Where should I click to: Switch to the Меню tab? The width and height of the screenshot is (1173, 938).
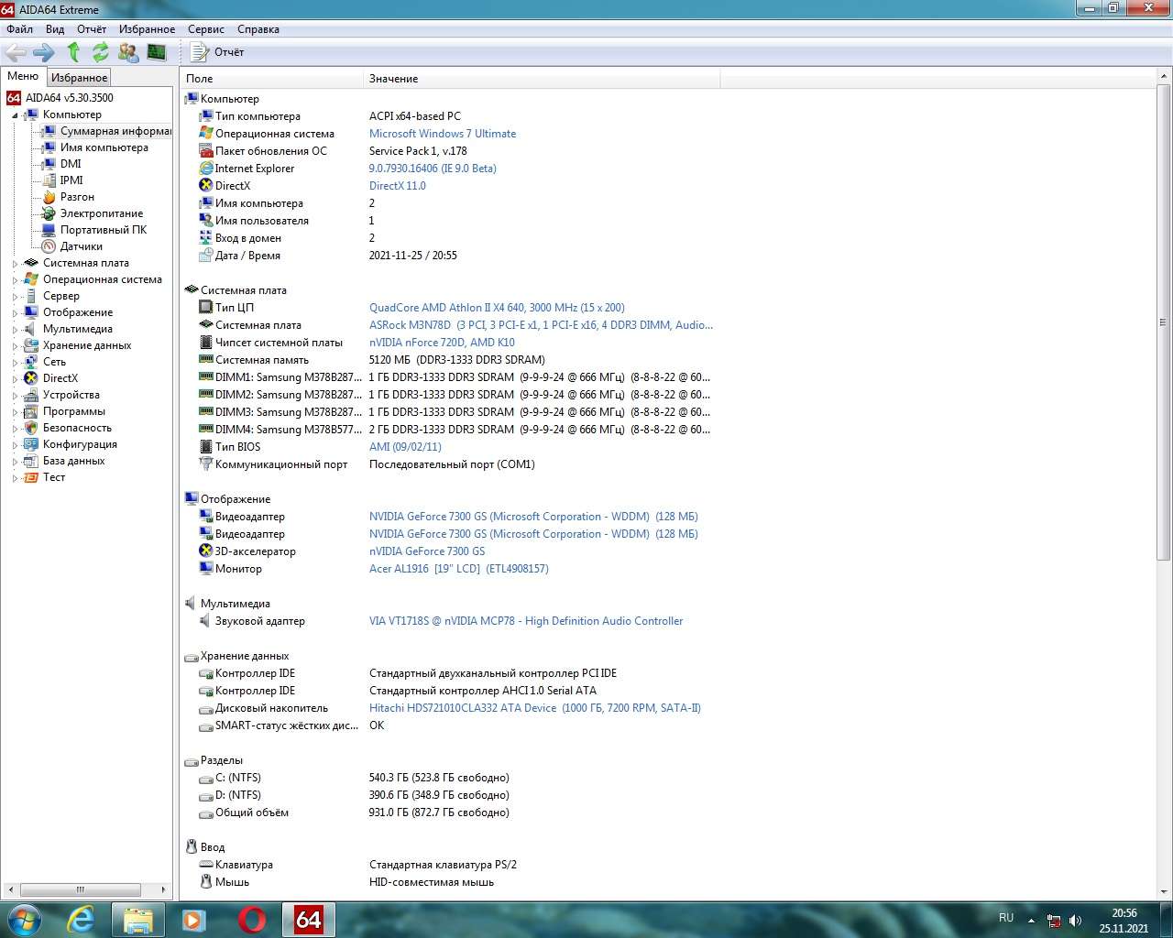point(23,77)
